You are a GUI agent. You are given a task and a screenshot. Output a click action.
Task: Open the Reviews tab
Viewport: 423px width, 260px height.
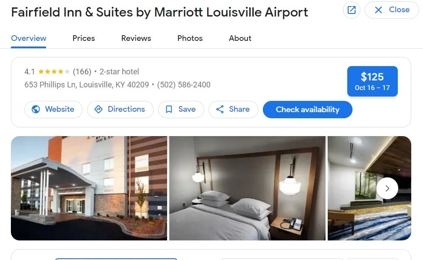pyautogui.click(x=136, y=38)
